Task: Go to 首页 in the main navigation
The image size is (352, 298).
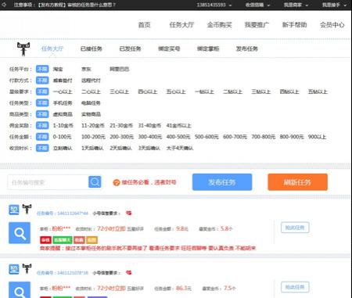Action: (x=144, y=25)
